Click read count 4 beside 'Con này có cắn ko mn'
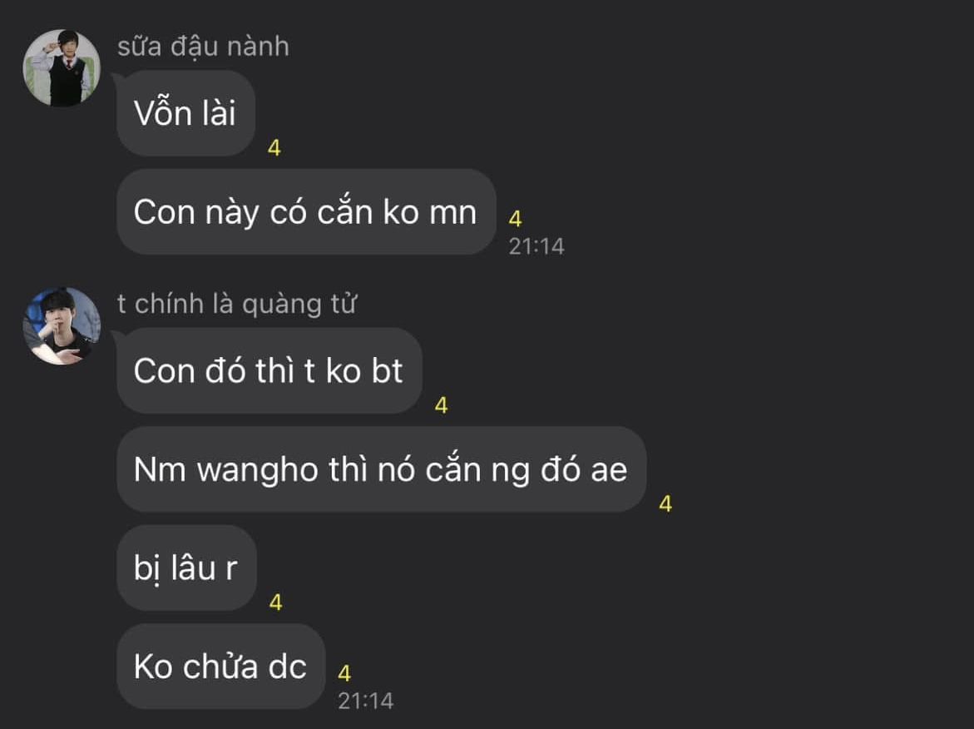 click(x=515, y=219)
